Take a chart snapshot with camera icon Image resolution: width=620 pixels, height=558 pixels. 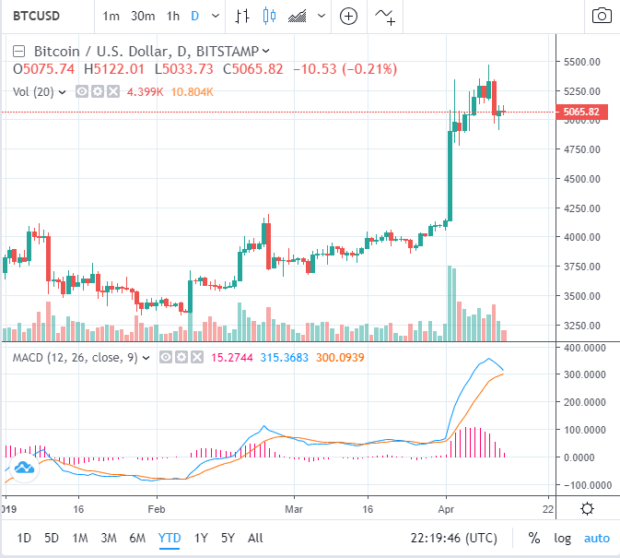coord(601,16)
